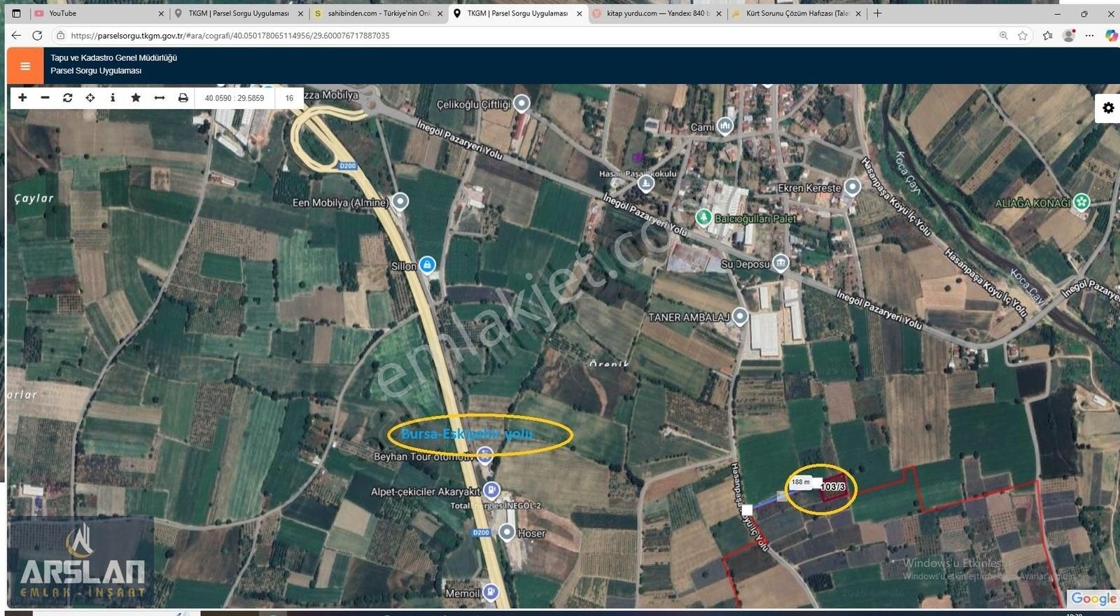Open a new browser tab
This screenshot has height=616, width=1120.
[x=878, y=13]
